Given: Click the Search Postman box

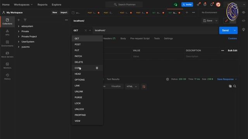Looking at the screenshot, I should [x=124, y=5].
